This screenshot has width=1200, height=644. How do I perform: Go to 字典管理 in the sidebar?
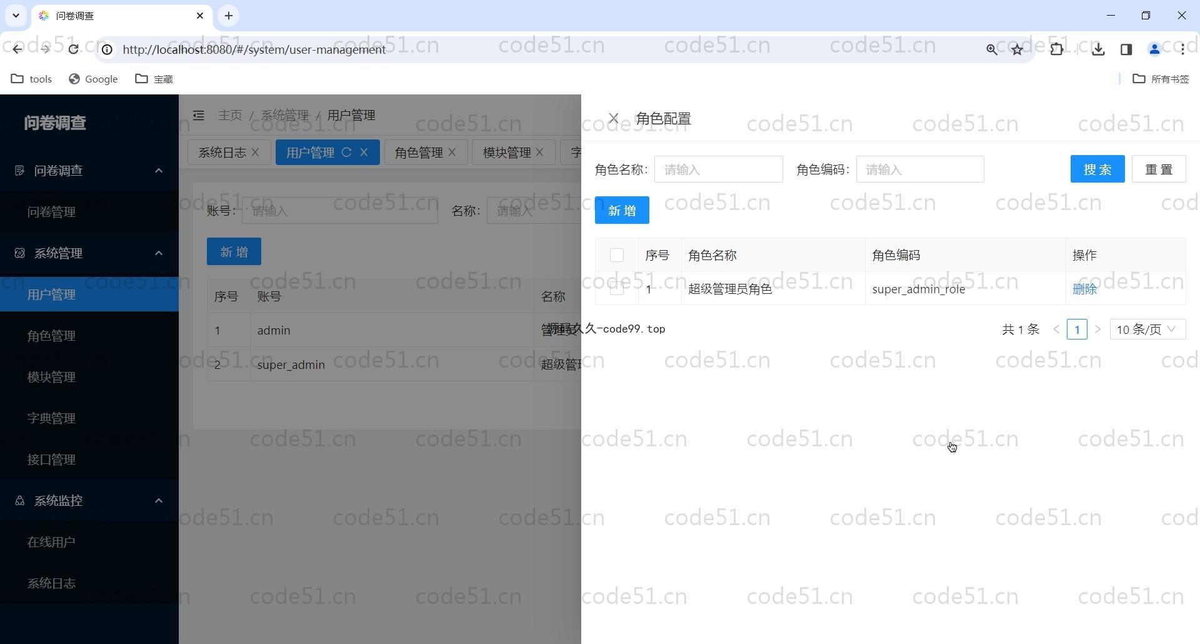(x=51, y=418)
